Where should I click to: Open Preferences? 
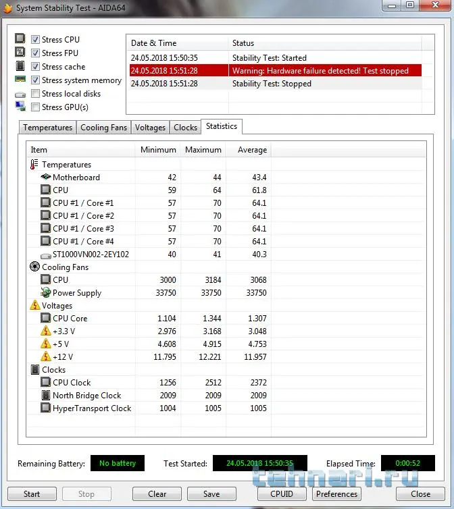coord(336,493)
